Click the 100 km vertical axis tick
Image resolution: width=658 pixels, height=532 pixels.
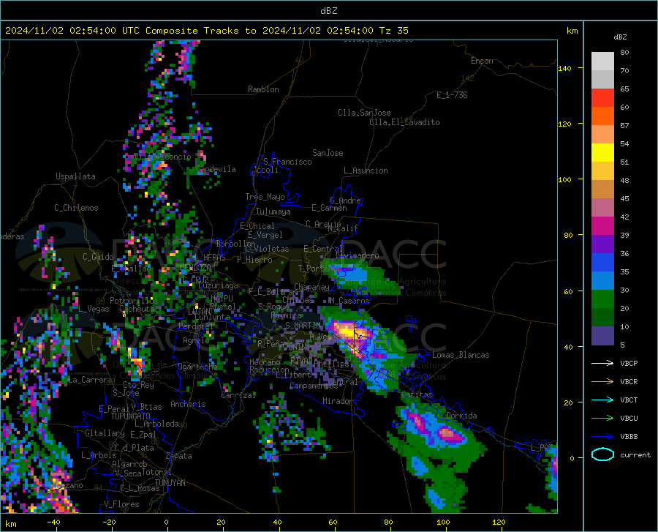[x=564, y=179]
